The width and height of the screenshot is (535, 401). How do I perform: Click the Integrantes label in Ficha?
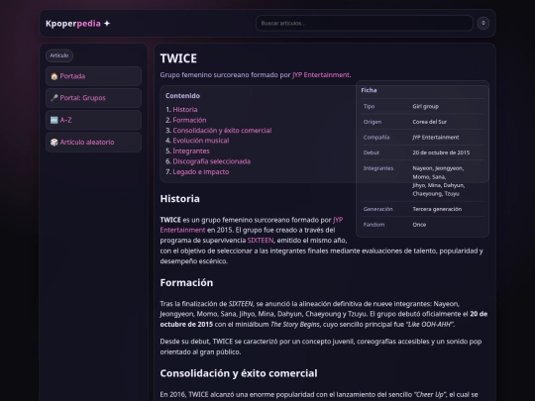pyautogui.click(x=378, y=168)
